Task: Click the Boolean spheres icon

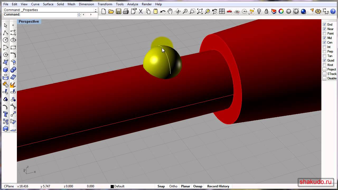Action: (13, 70)
